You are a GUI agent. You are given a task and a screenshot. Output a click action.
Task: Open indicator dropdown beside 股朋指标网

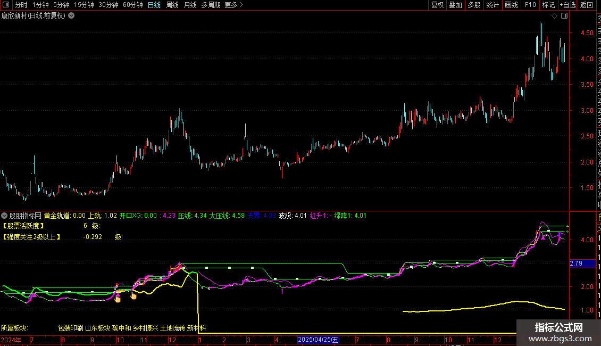tap(4, 216)
